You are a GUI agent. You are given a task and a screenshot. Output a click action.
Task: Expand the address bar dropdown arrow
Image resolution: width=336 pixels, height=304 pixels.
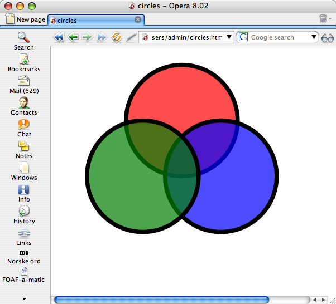229,37
